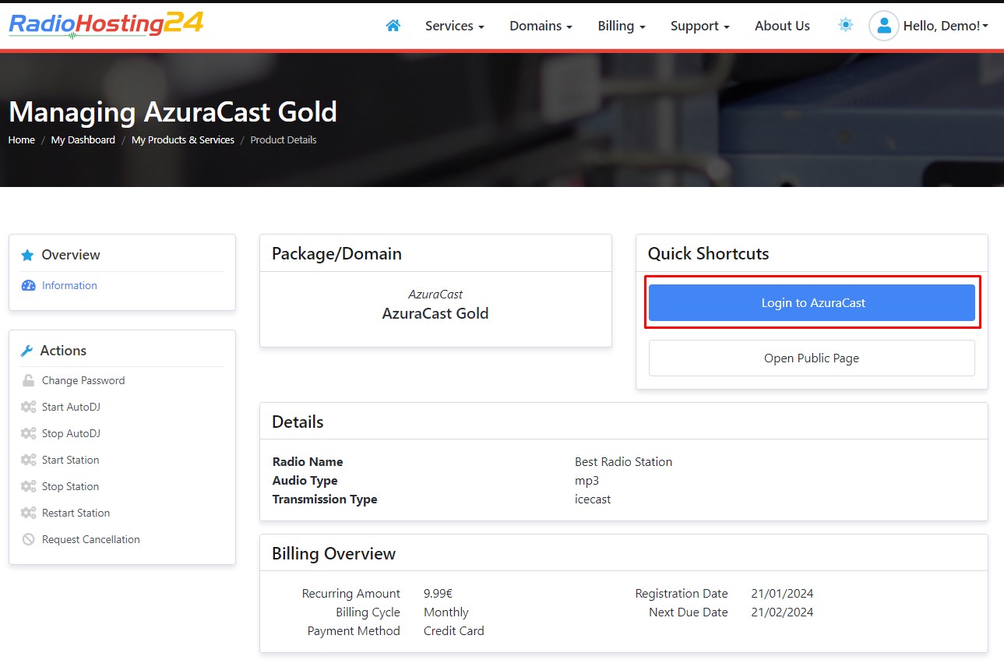1004x667 pixels.
Task: Choose the Start AutoDJ action
Action: [x=71, y=407]
